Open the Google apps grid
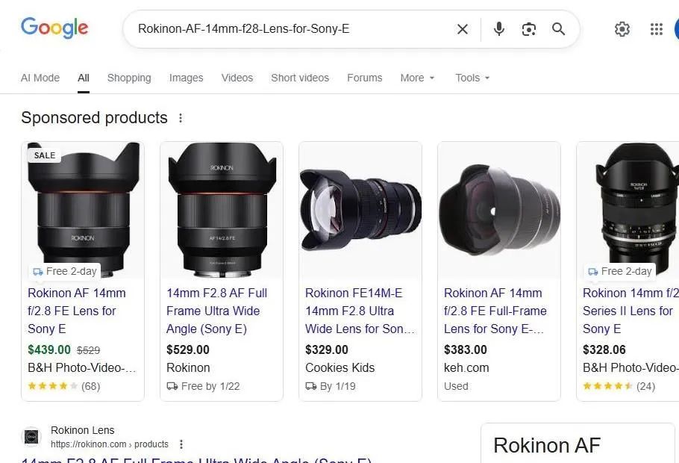 click(x=656, y=29)
